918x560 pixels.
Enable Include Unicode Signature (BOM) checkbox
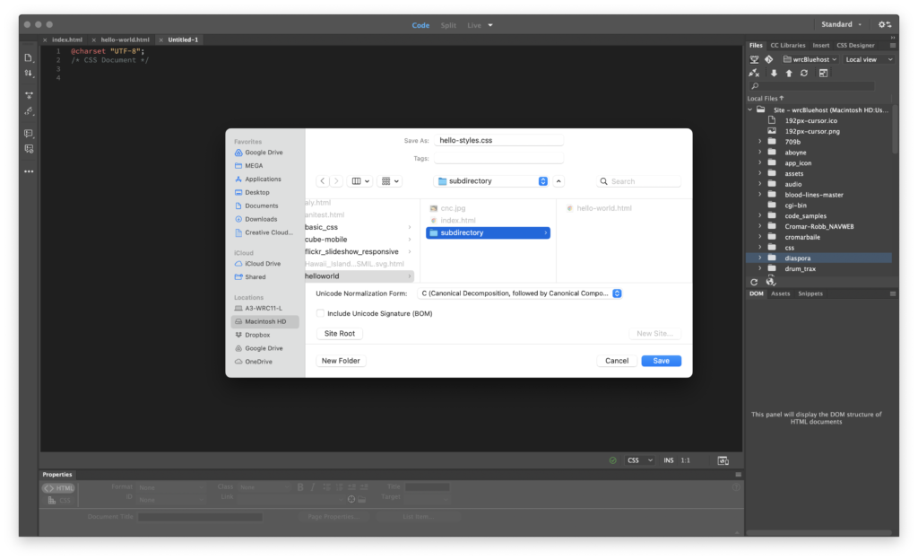click(x=321, y=313)
